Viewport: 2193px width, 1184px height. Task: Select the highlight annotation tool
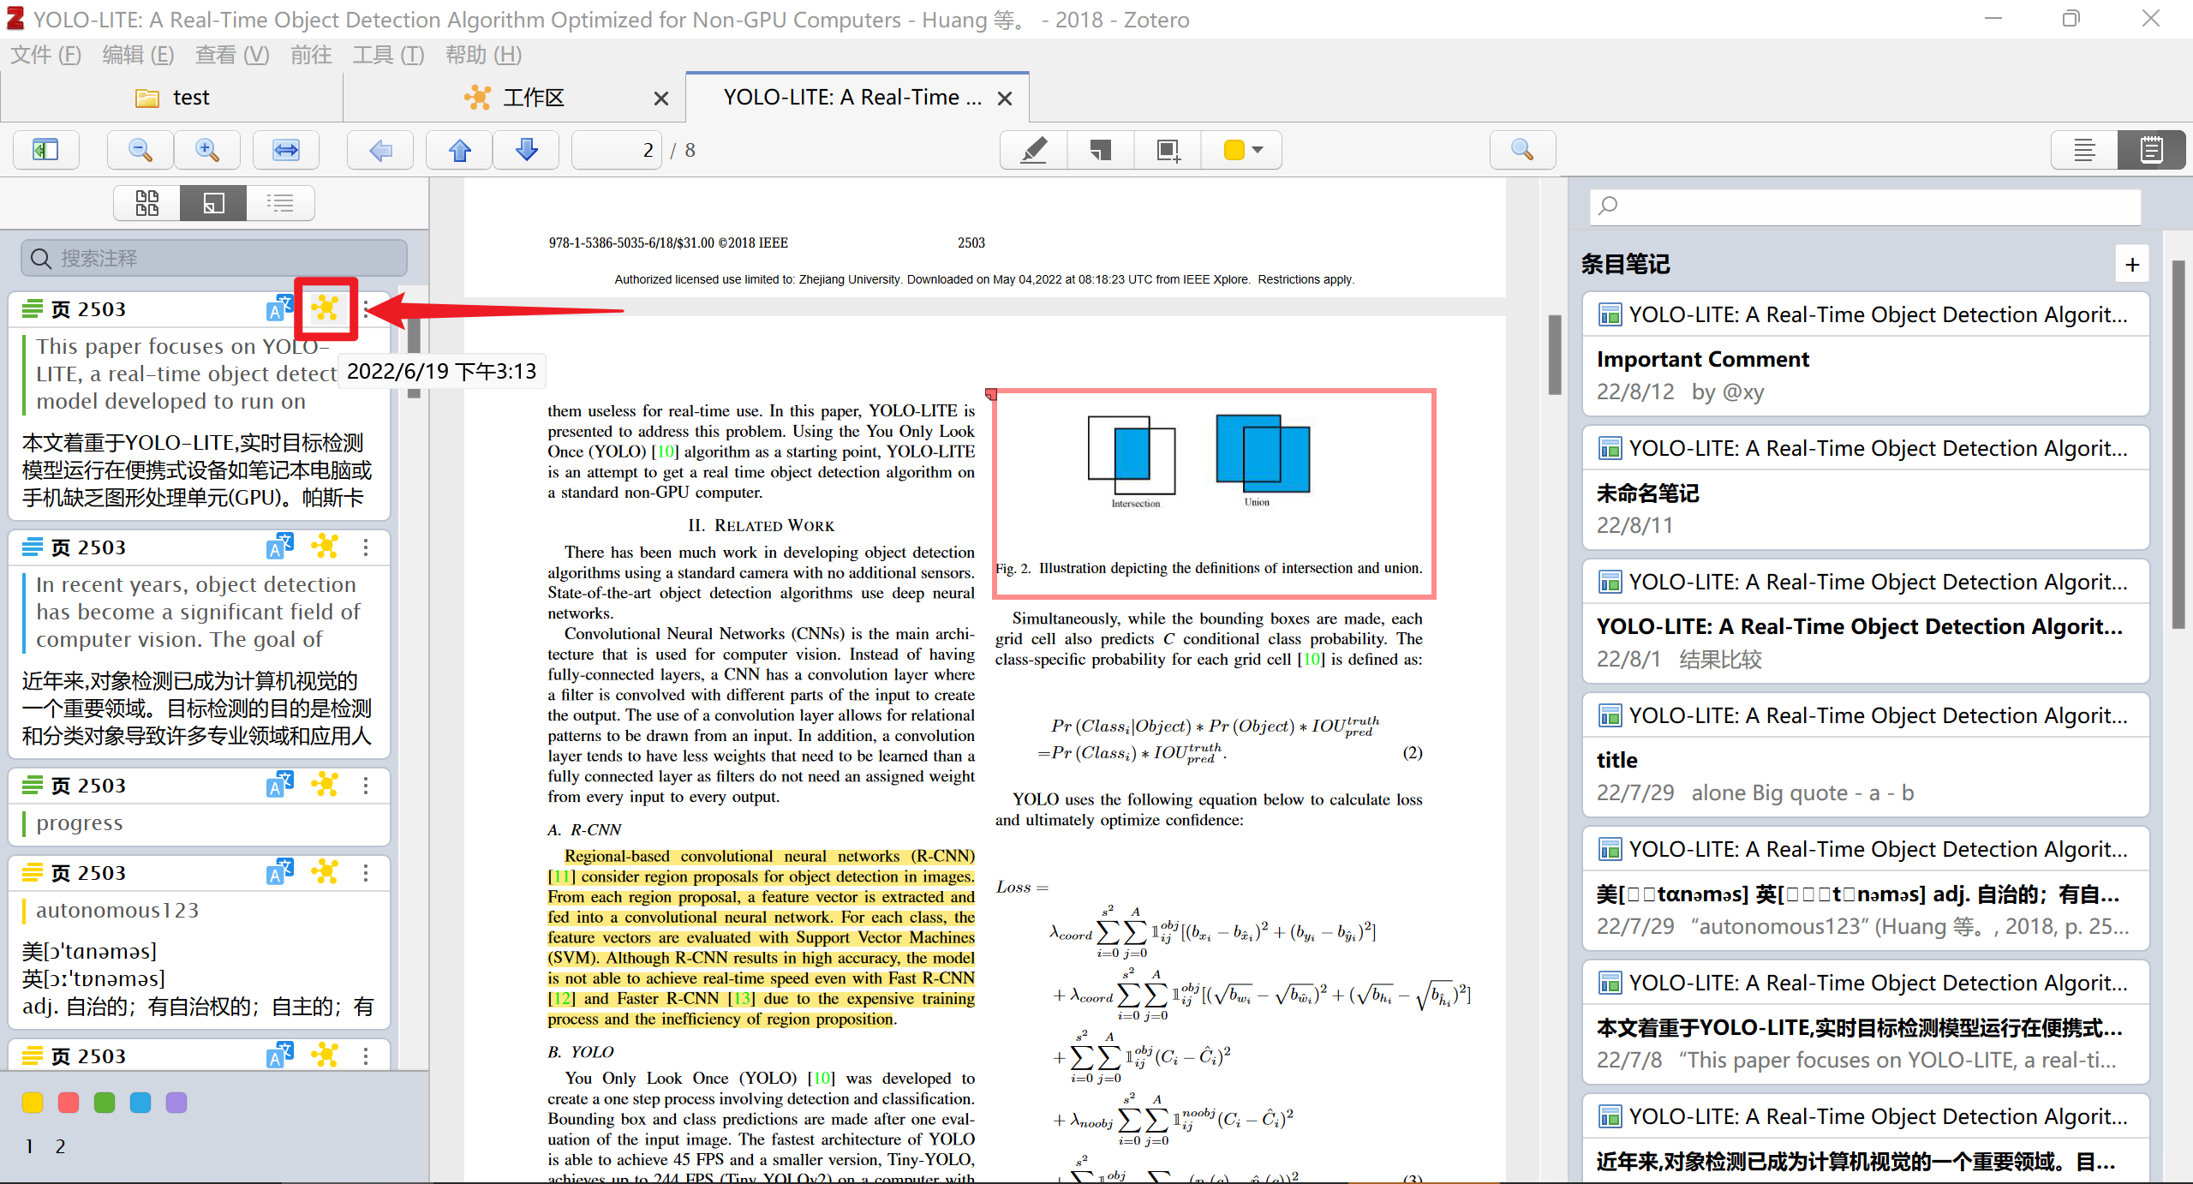point(1032,150)
